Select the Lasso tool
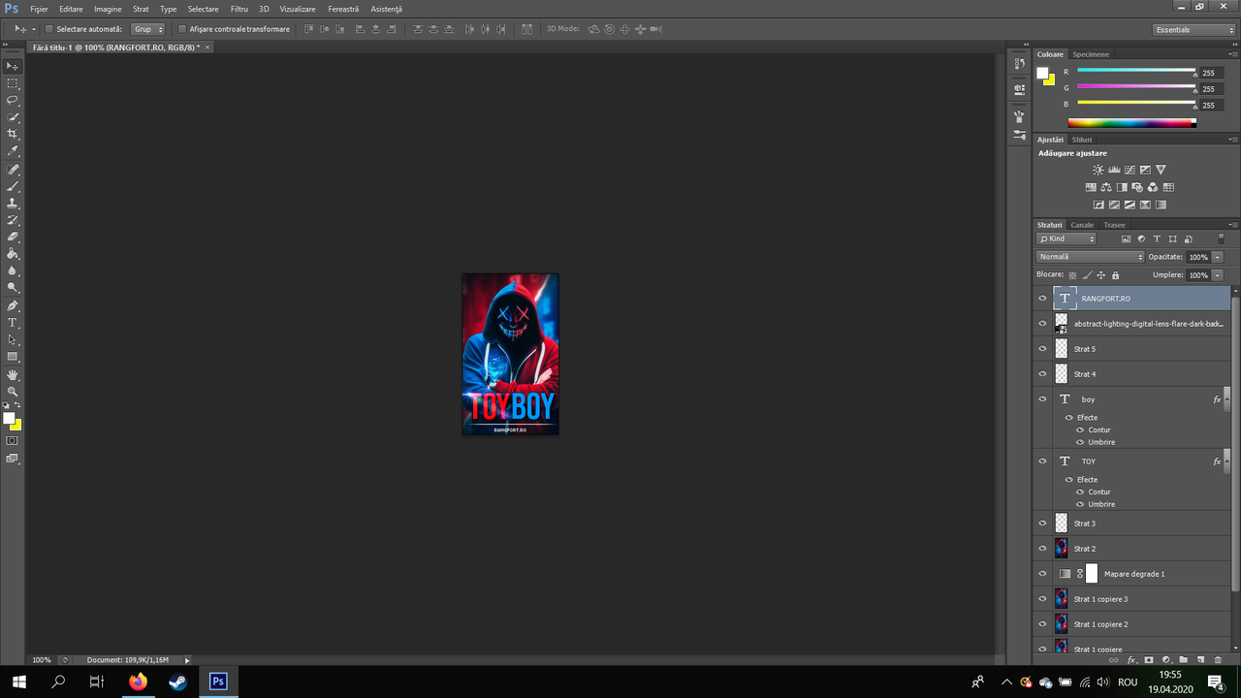This screenshot has width=1241, height=698. click(x=13, y=100)
